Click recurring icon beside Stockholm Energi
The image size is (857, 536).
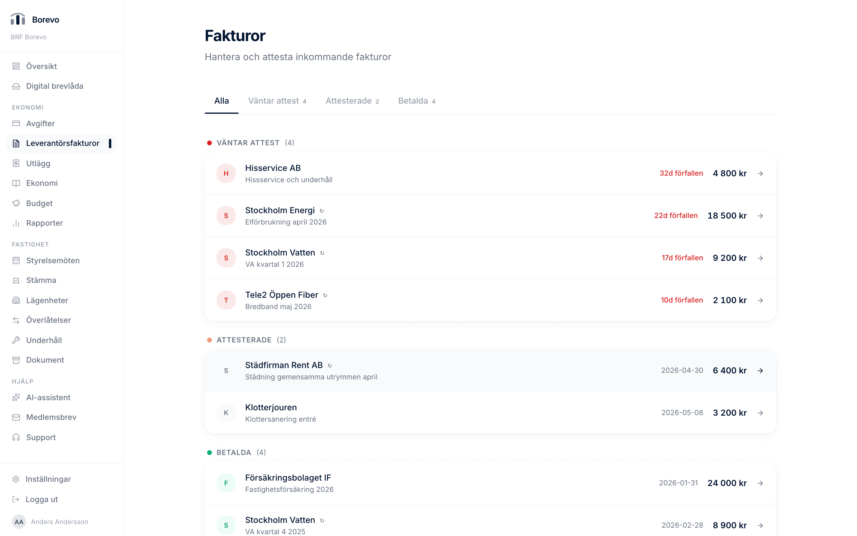point(322,211)
